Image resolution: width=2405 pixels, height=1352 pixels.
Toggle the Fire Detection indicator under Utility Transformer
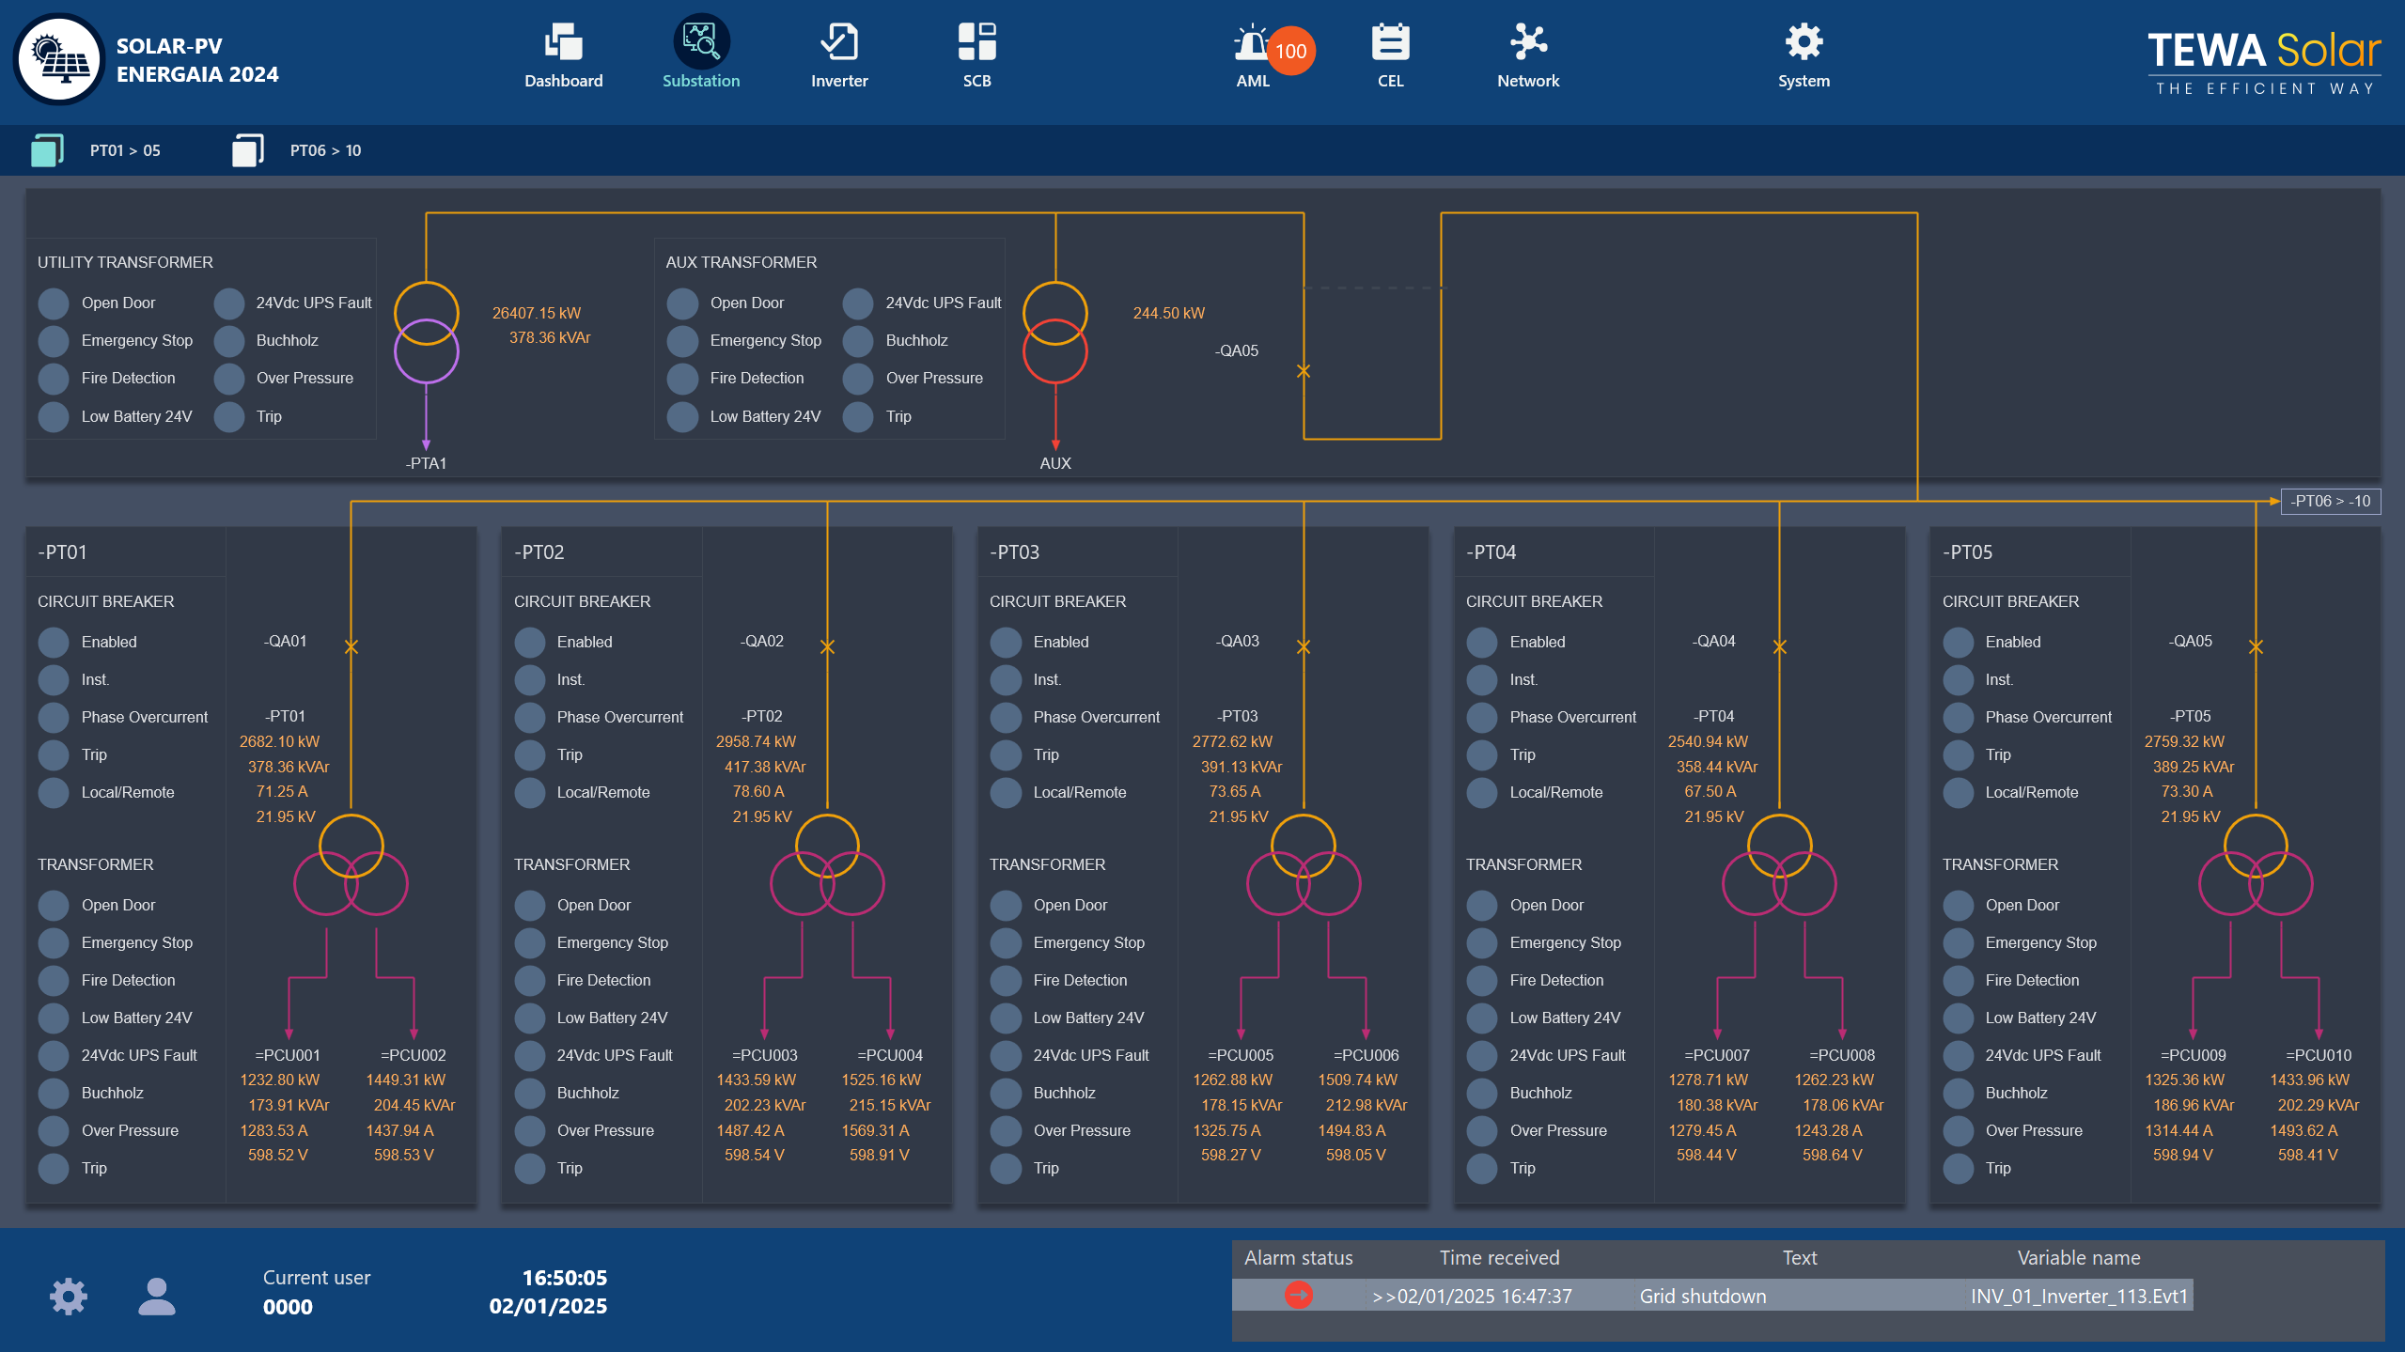54,378
